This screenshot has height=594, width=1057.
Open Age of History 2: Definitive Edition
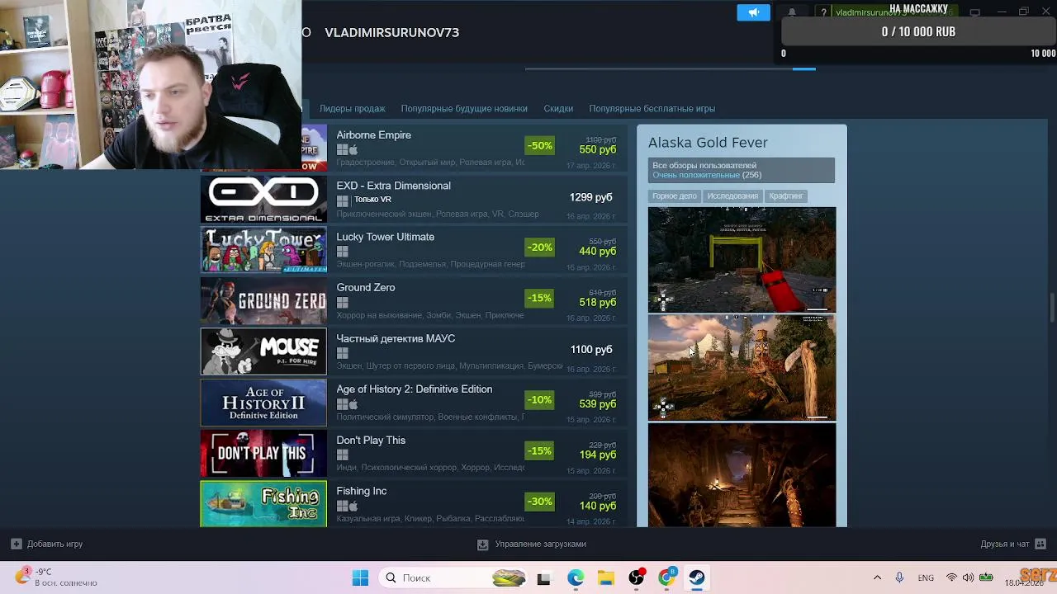[414, 389]
